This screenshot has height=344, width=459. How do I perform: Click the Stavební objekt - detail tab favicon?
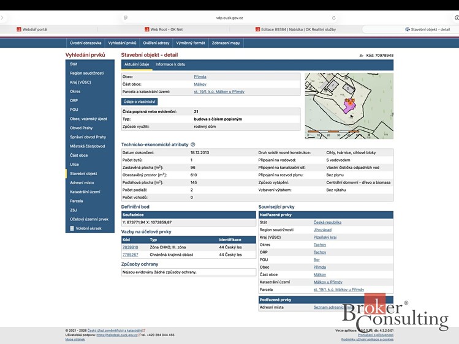407,29
